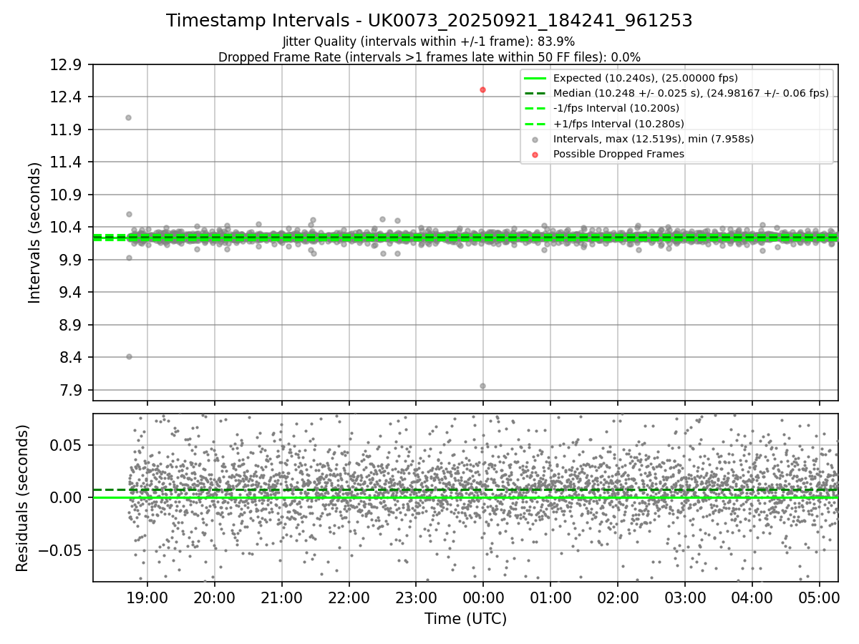This screenshot has height=644, width=859.
Task: Click the 00:00 x-axis tick label
Action: pyautogui.click(x=483, y=597)
